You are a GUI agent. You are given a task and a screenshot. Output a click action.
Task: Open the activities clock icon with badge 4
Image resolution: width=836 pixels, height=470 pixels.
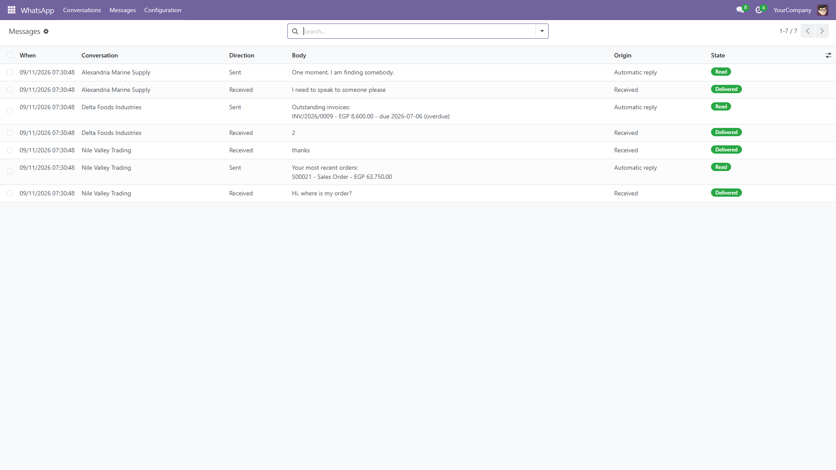click(759, 10)
